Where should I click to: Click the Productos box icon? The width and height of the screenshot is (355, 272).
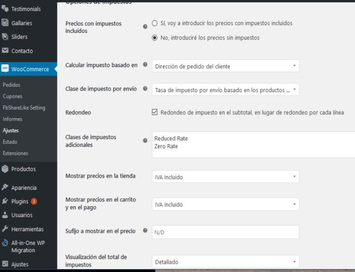5,169
